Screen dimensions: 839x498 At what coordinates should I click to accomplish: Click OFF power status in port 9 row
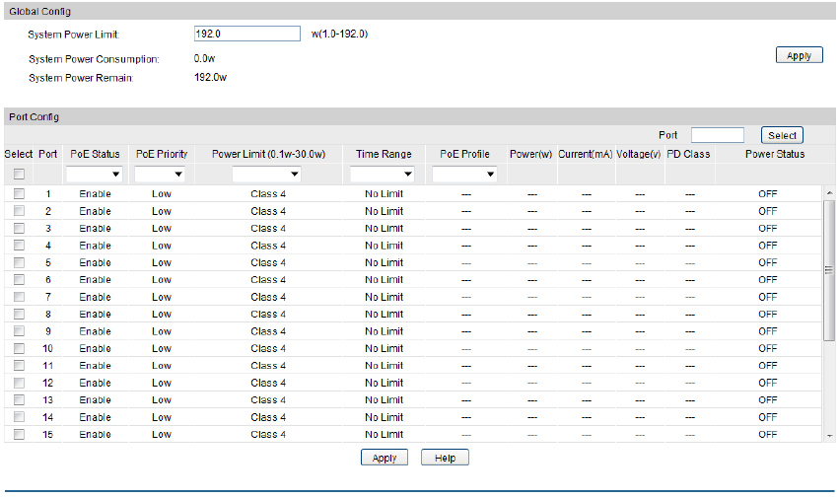point(767,331)
